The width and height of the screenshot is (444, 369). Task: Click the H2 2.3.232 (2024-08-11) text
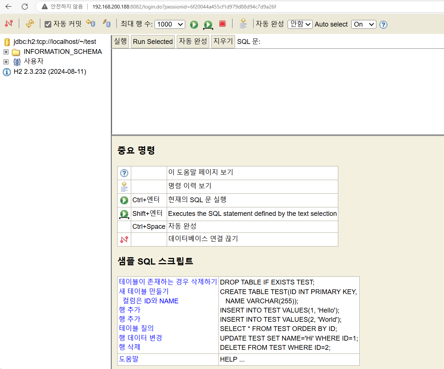click(x=50, y=72)
